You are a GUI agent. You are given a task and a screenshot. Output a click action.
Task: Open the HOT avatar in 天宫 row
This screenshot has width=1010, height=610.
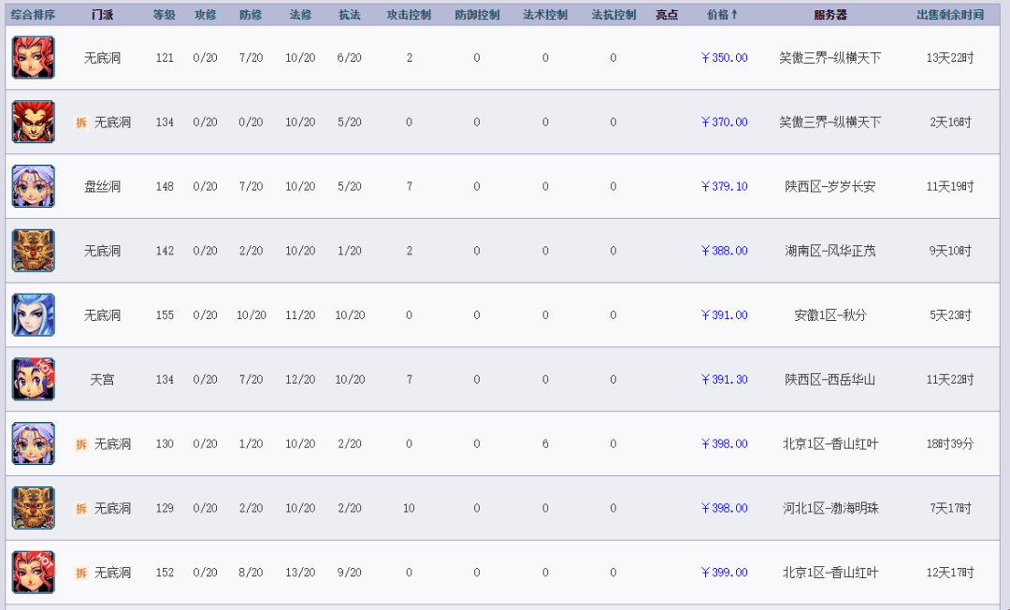(34, 380)
